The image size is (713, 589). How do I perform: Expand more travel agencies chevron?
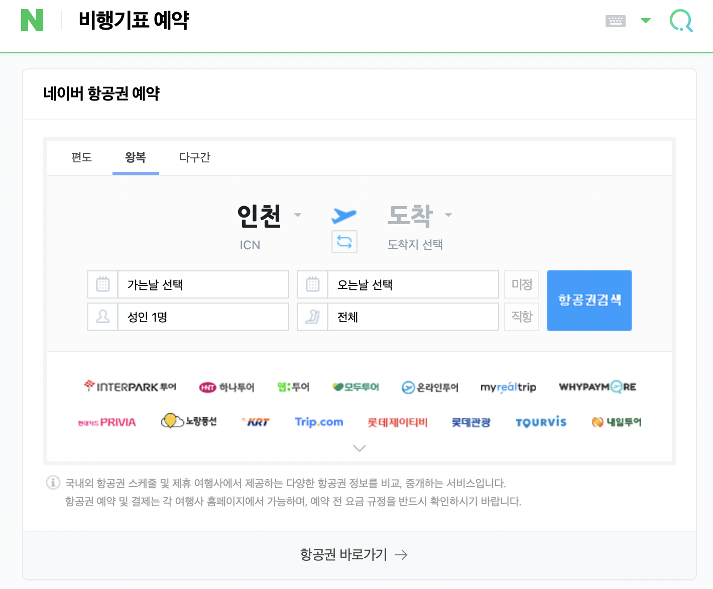(x=360, y=448)
